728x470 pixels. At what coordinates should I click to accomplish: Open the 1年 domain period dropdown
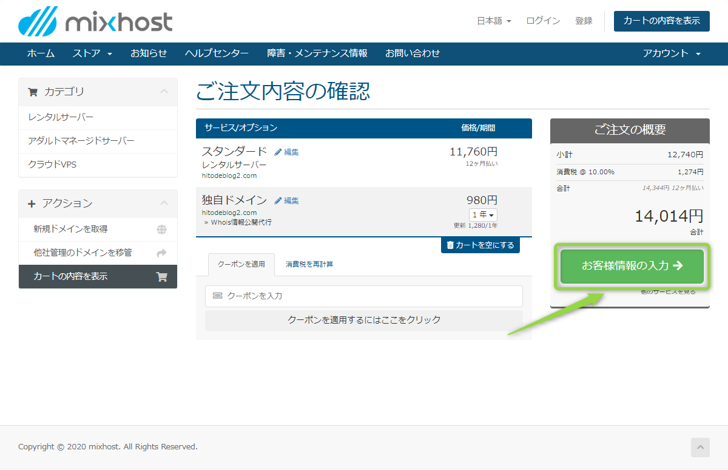pyautogui.click(x=483, y=215)
